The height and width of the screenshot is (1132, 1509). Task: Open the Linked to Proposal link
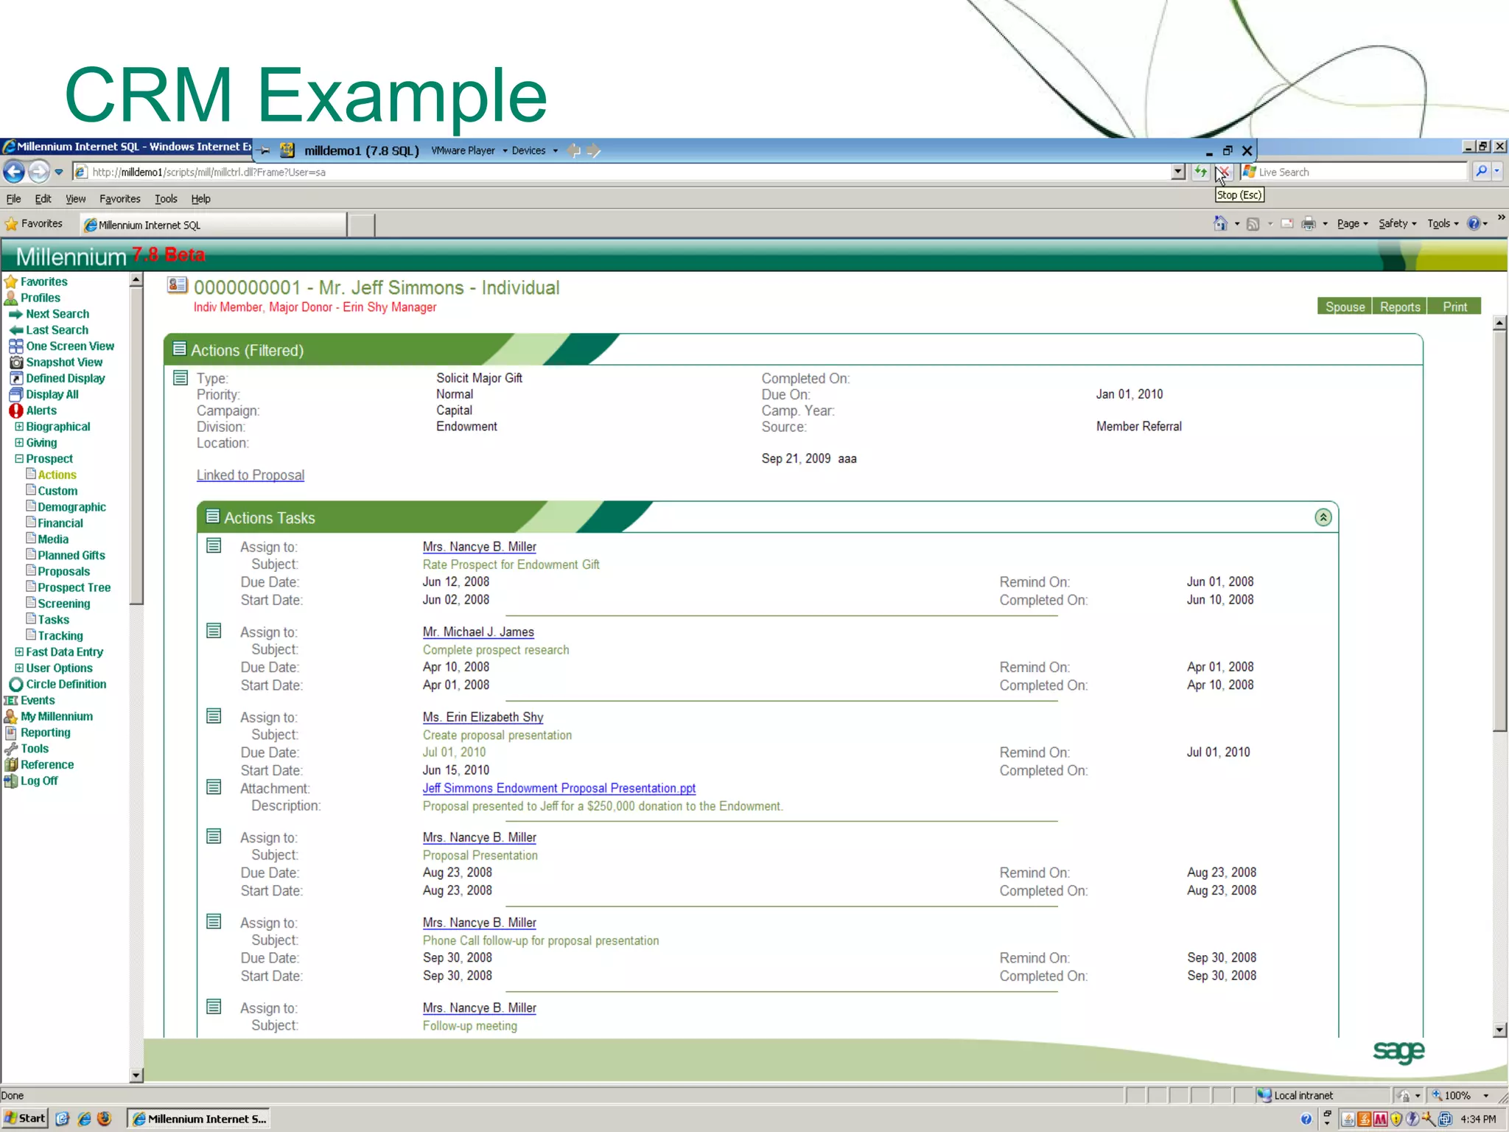(251, 475)
